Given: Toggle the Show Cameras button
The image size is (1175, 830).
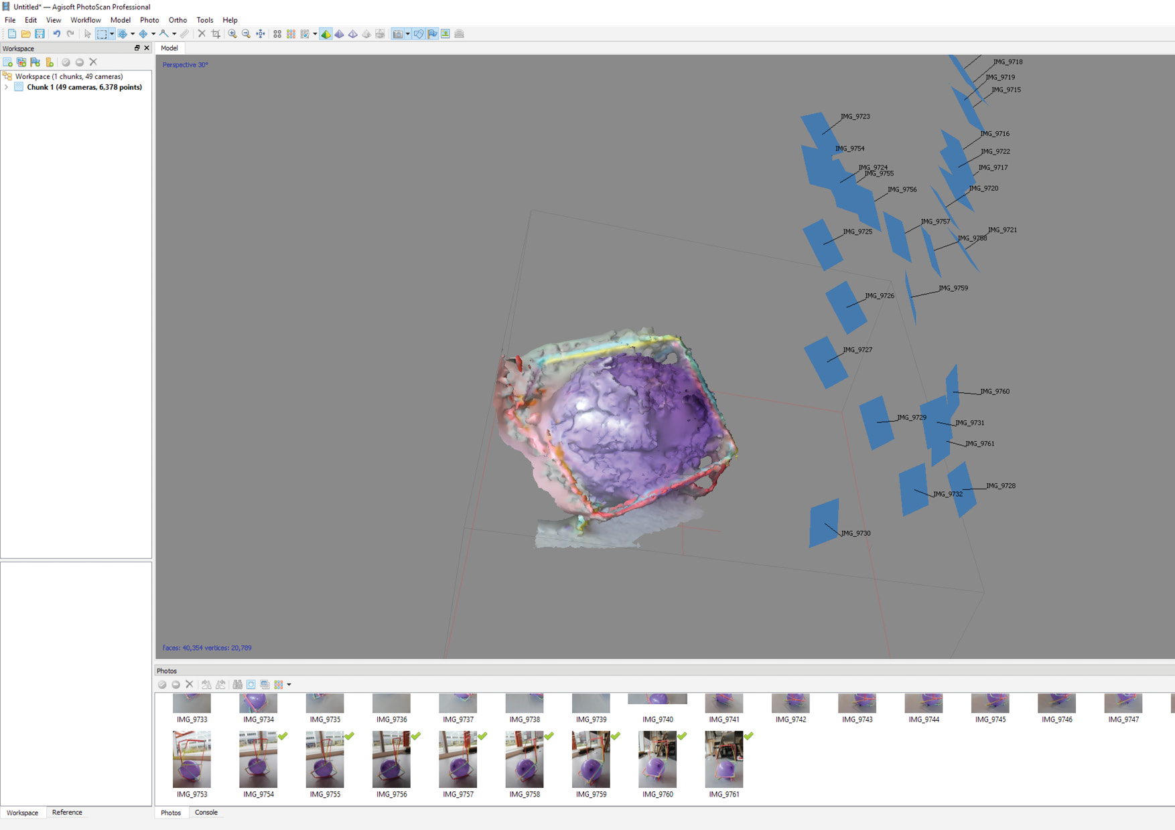Looking at the screenshot, I should coord(398,34).
